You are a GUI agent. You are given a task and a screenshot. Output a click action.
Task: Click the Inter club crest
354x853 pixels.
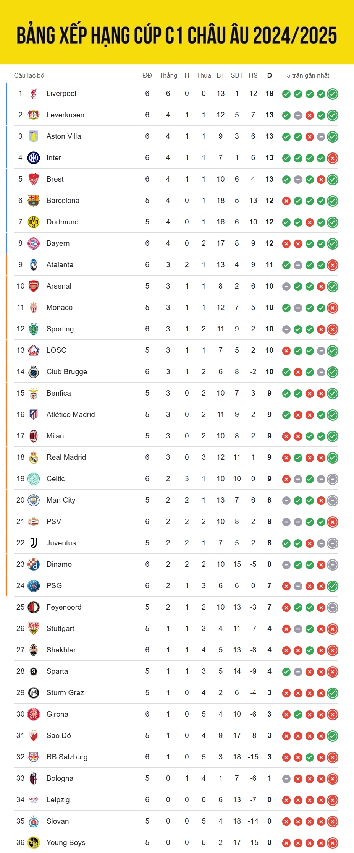34,158
